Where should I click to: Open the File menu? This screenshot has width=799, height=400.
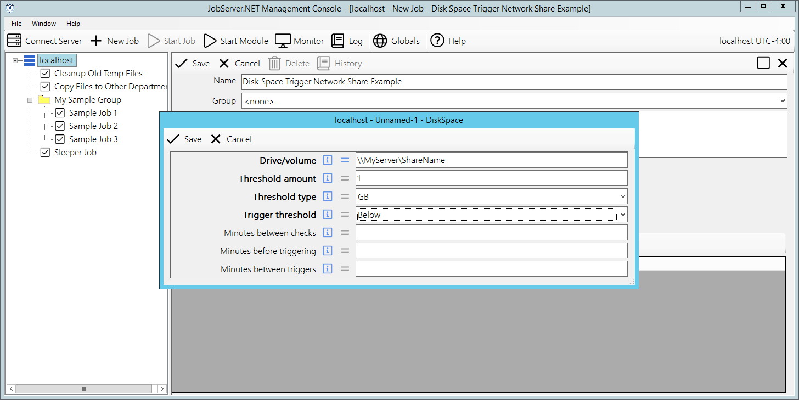tap(16, 24)
